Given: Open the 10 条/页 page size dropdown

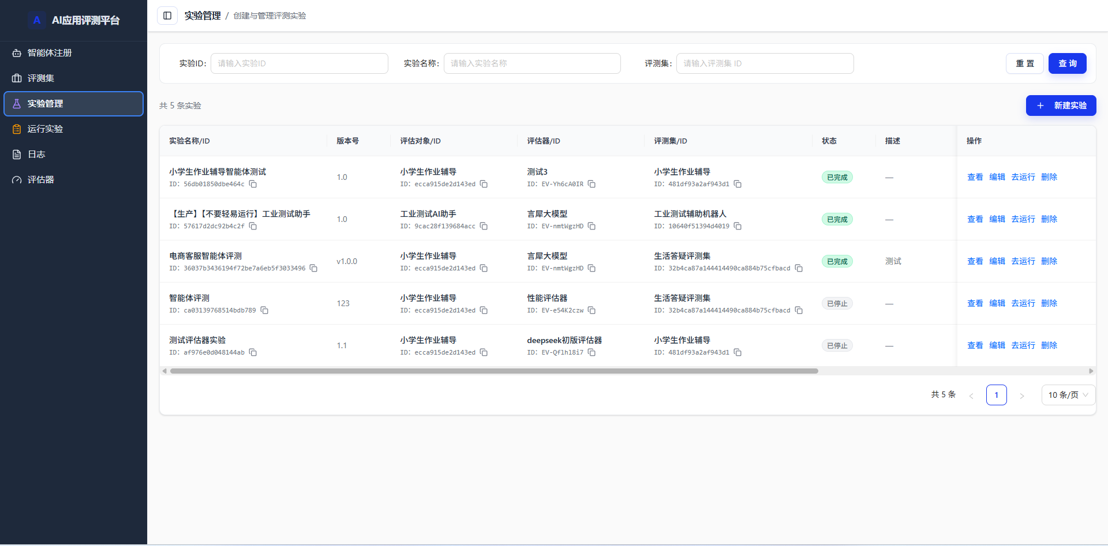Looking at the screenshot, I should click(x=1068, y=395).
